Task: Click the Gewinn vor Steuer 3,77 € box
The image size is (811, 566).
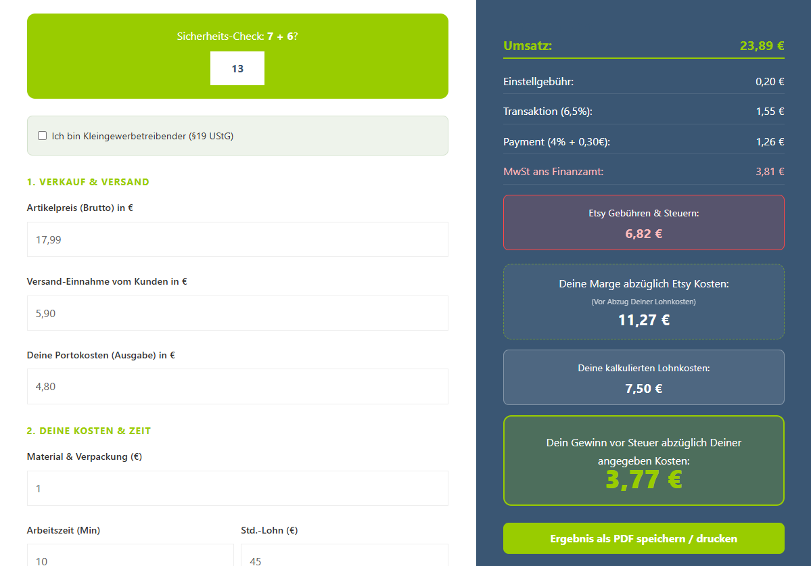Action: (x=643, y=461)
